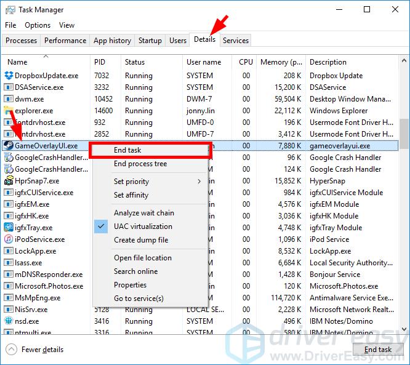Choose Open file location menu entry

[x=142, y=258]
